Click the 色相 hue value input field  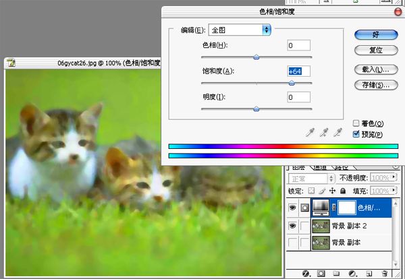pyautogui.click(x=298, y=45)
